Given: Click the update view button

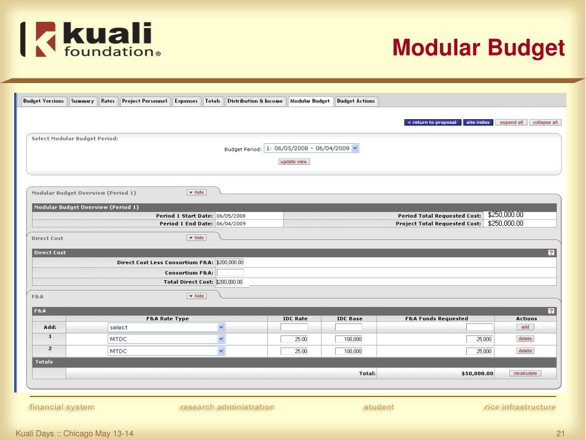Looking at the screenshot, I should pos(294,162).
